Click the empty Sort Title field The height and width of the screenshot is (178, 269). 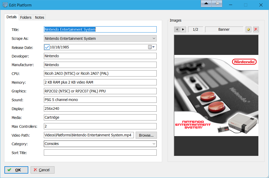(x=100, y=152)
